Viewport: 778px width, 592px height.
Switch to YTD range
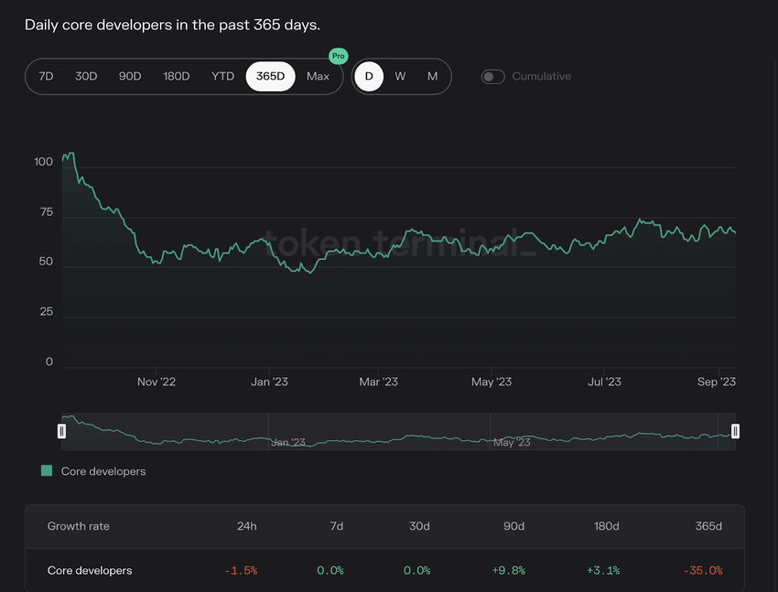point(222,76)
